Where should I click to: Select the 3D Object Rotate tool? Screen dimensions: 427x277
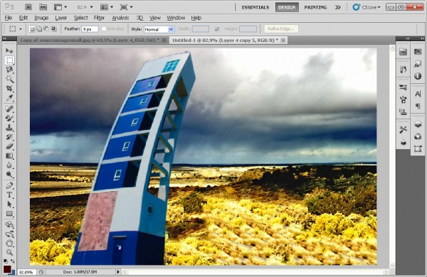(9, 225)
